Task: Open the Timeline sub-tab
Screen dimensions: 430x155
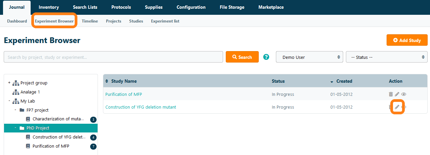Action: (x=90, y=21)
